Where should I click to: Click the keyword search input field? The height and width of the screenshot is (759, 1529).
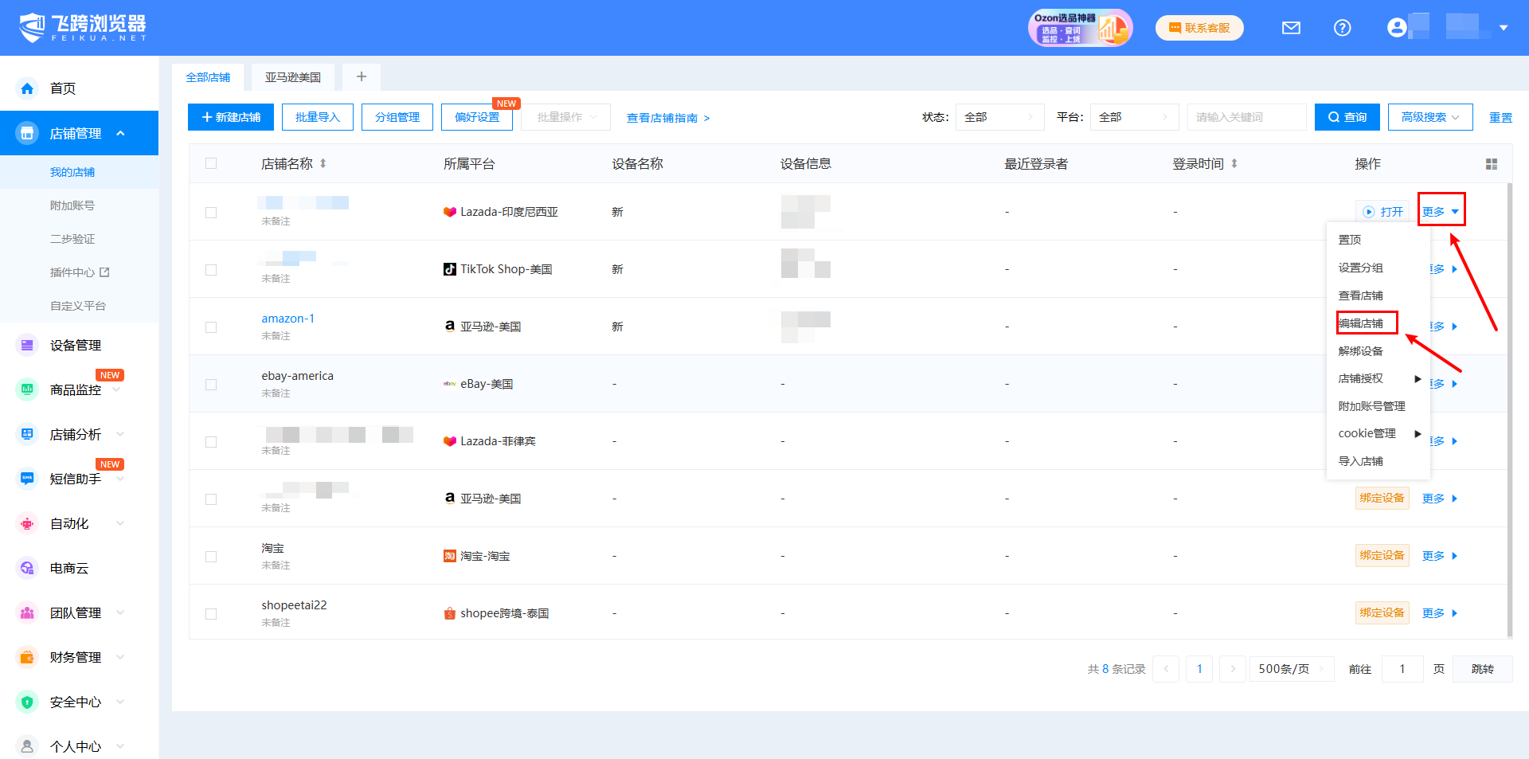[x=1245, y=117]
